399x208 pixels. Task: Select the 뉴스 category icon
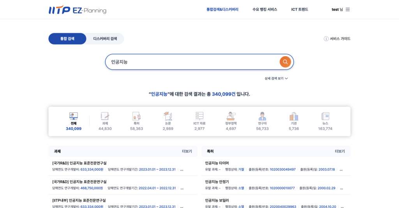point(325,116)
